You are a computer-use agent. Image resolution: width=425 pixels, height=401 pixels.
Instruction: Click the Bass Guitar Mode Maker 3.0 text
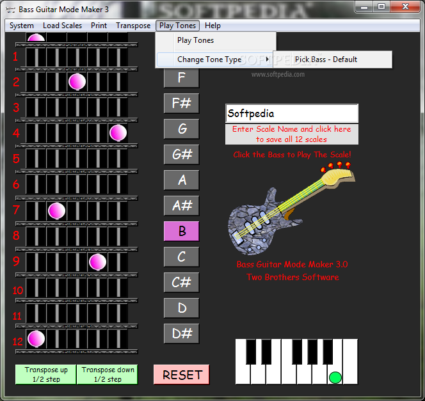coord(292,264)
